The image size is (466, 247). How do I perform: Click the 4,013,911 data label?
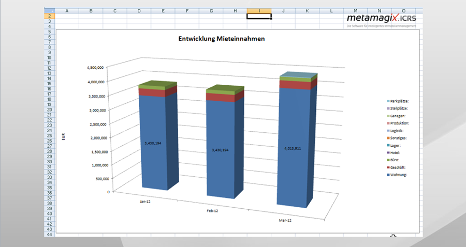pyautogui.click(x=293, y=148)
